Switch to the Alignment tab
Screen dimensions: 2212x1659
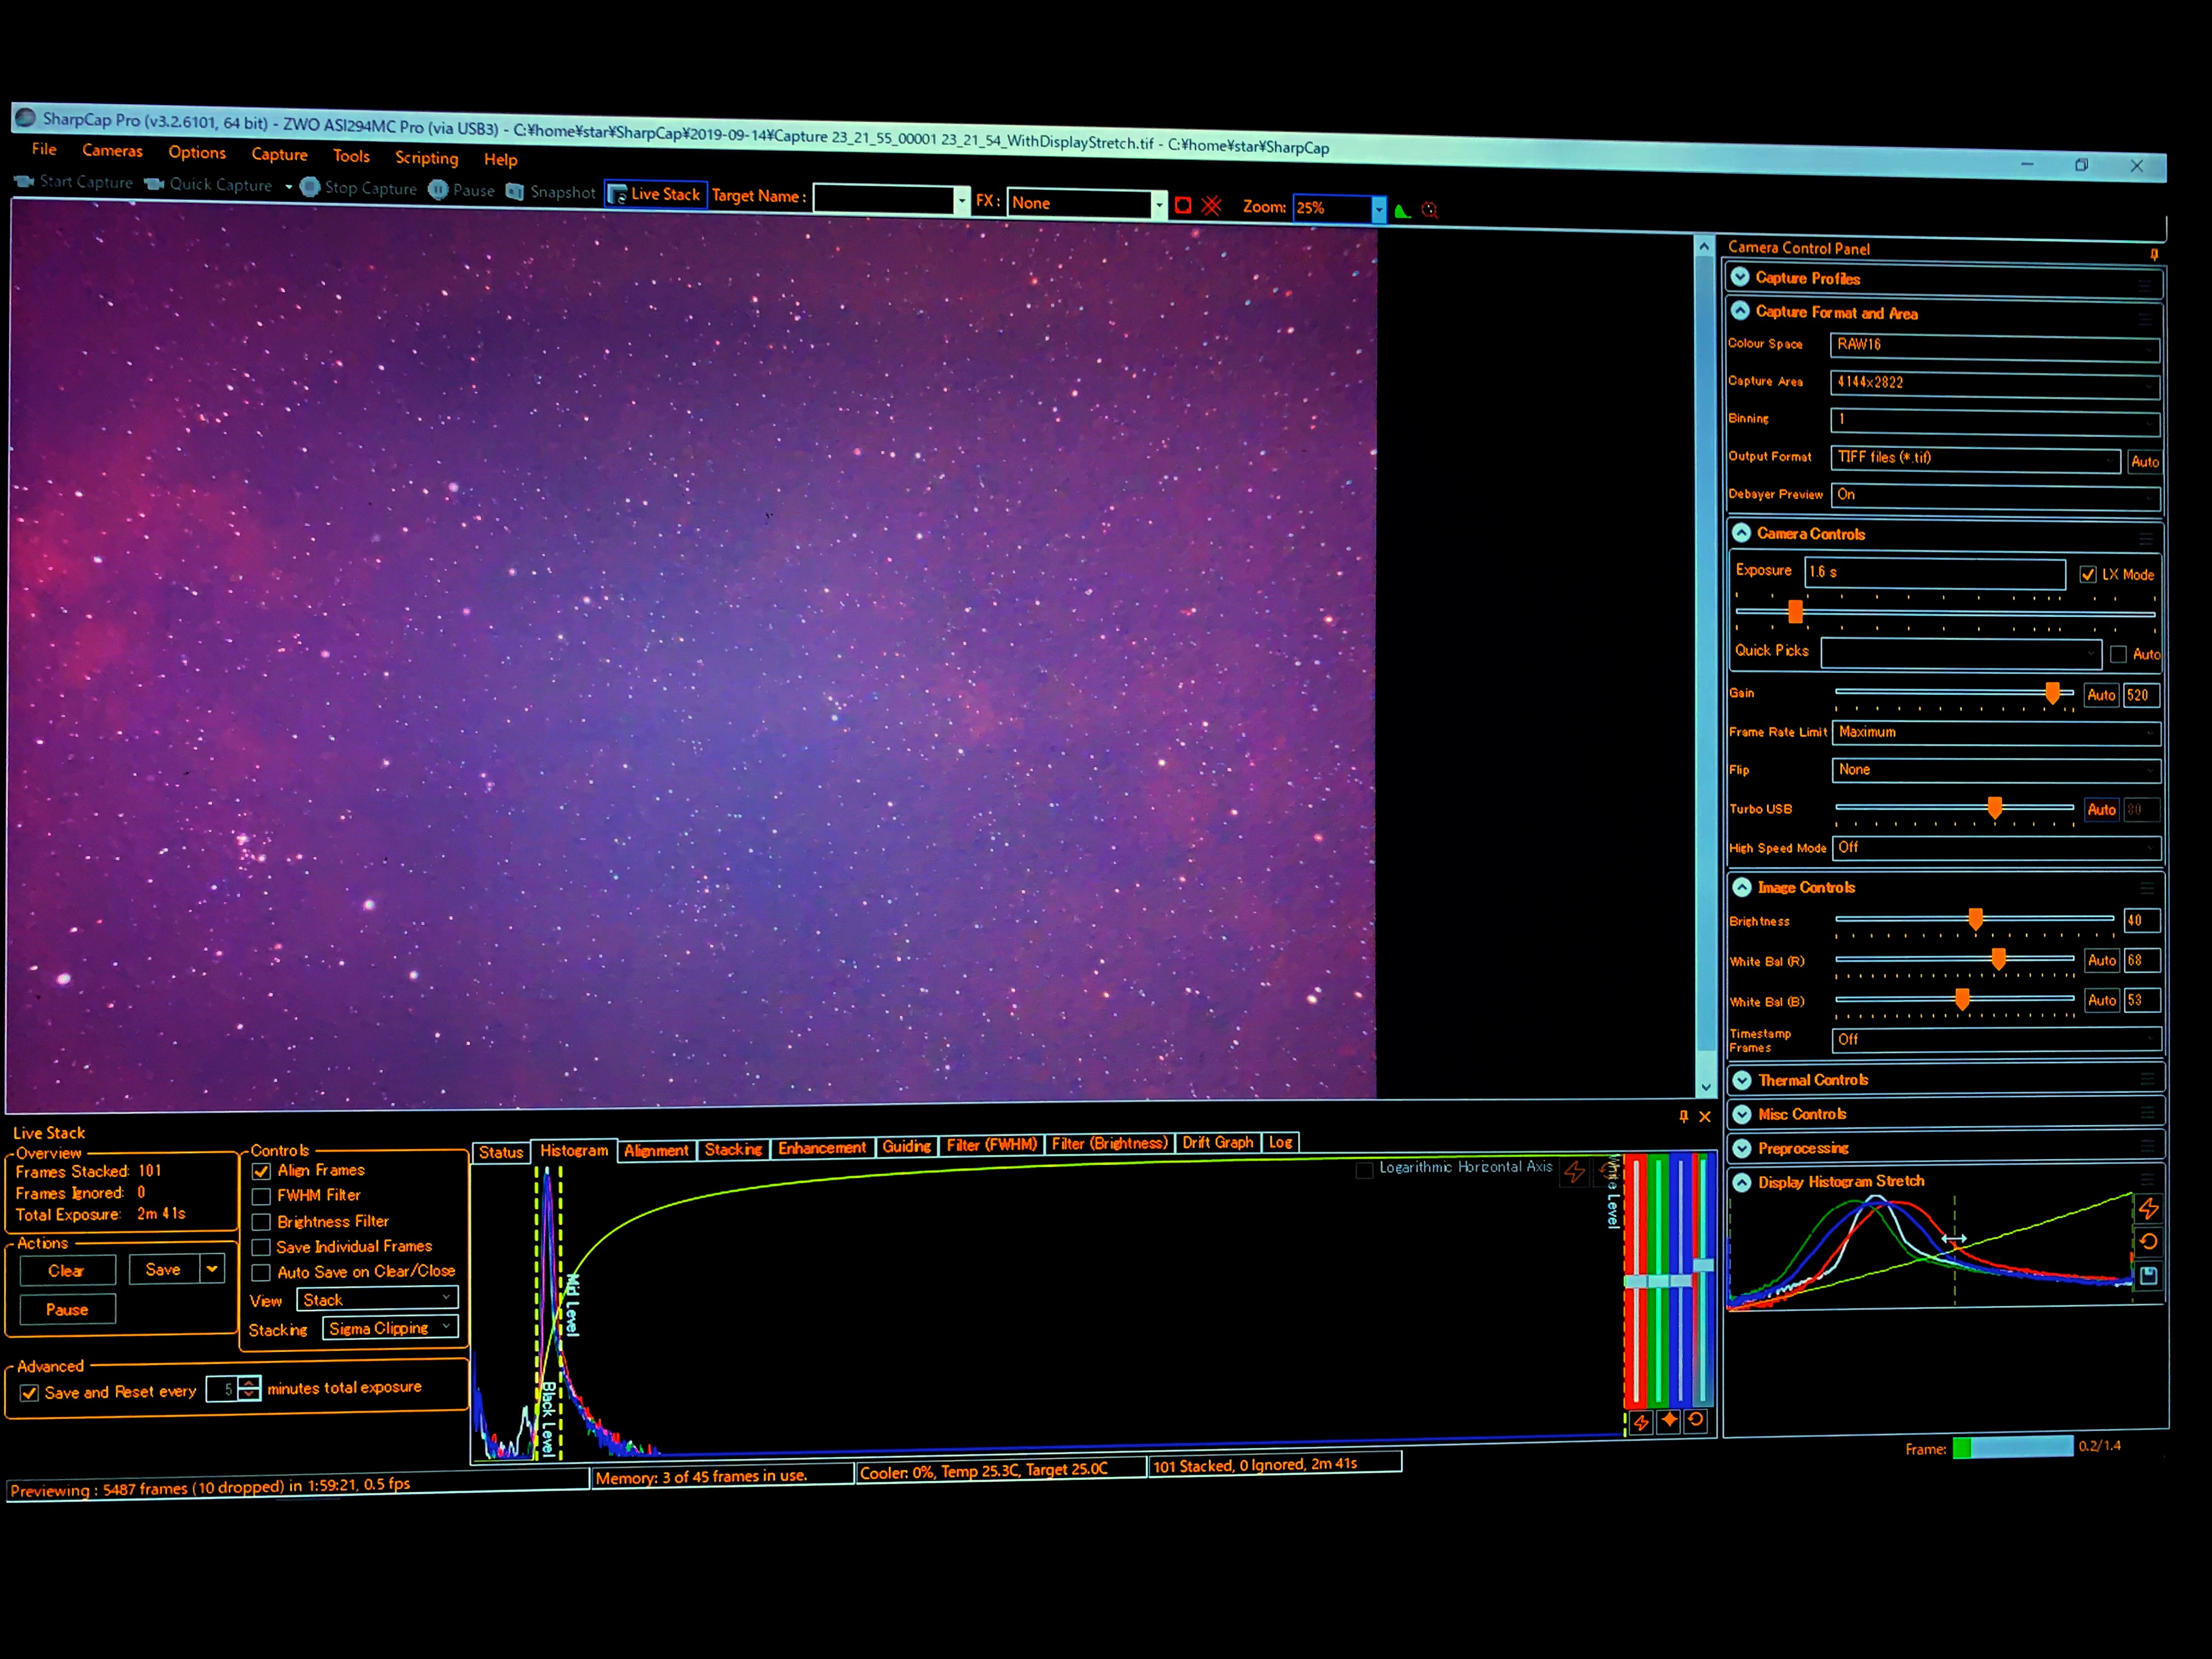click(656, 1151)
